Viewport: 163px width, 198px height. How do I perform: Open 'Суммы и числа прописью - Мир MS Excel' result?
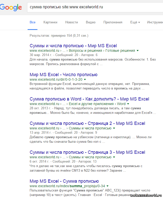73,46
